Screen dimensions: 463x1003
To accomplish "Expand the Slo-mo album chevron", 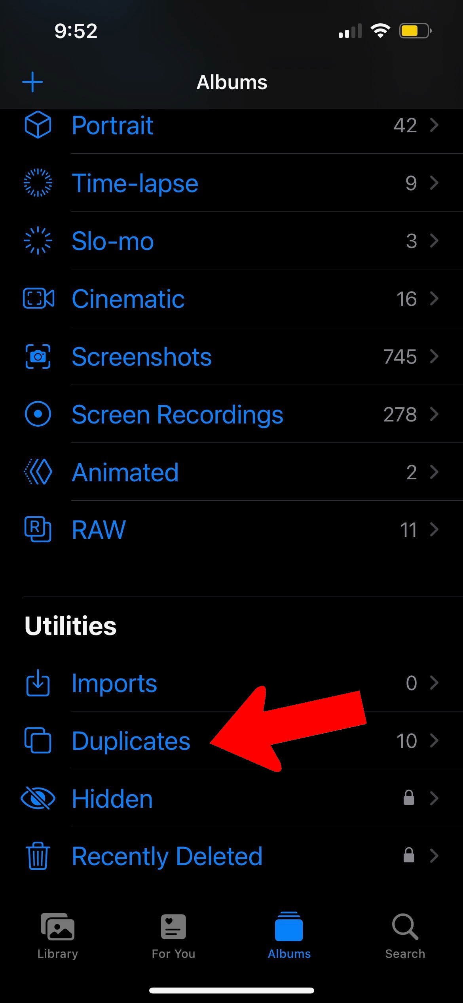I will coord(435,241).
